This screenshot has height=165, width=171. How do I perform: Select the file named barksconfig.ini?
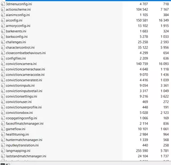17,36
